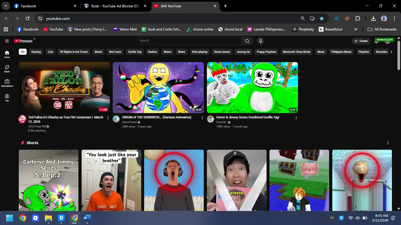This screenshot has height=225, width=401.
Task: Toggle the bookmark star for this page
Action: (322, 18)
